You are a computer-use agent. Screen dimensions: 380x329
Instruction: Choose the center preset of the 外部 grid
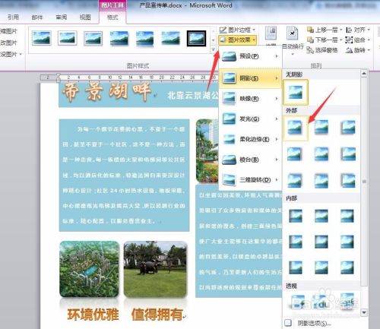pyautogui.click(x=321, y=154)
